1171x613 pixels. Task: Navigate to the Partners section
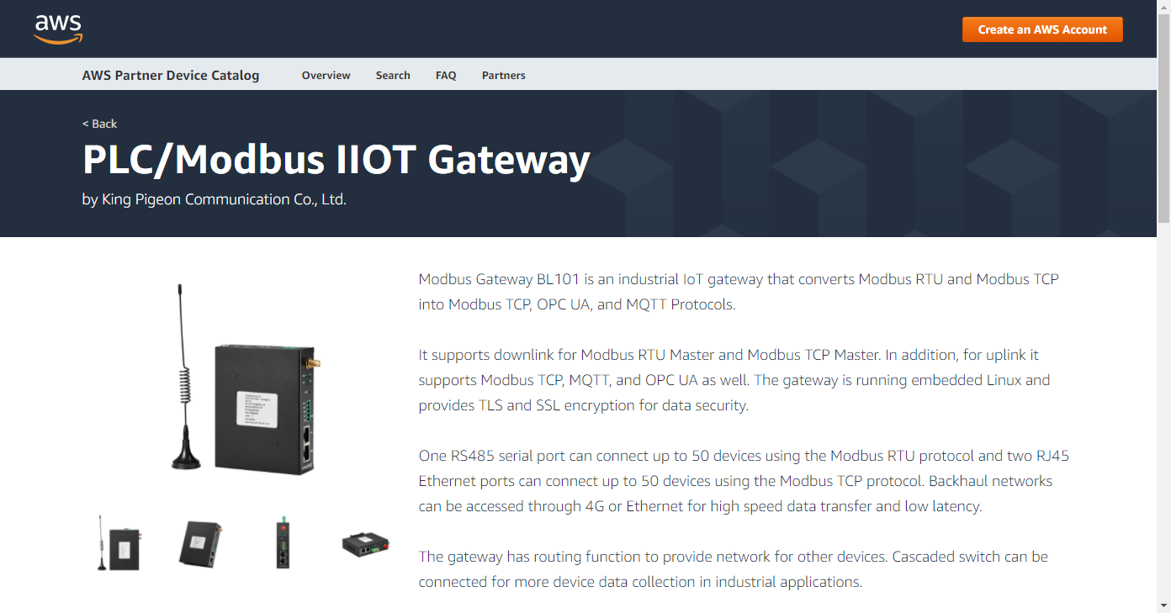[x=503, y=75]
